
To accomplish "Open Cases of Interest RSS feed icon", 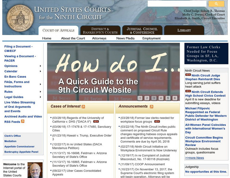I will (83, 107).
